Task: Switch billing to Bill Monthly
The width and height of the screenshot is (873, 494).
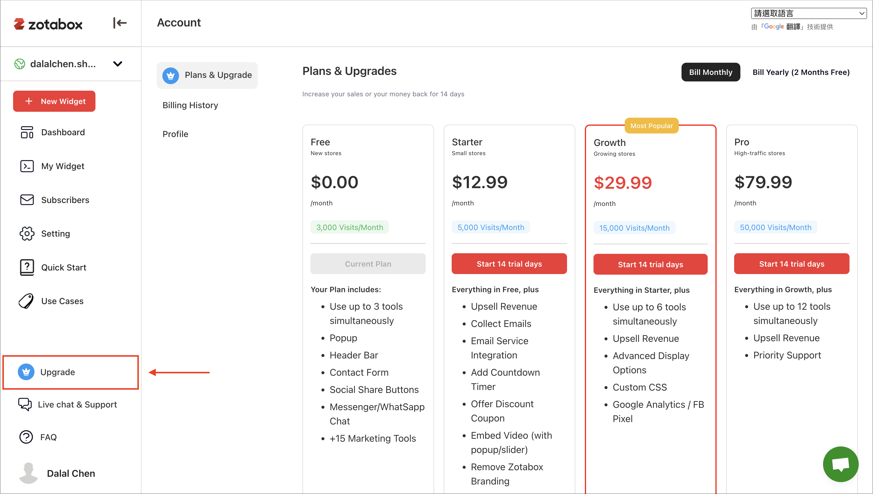Action: 710,72
